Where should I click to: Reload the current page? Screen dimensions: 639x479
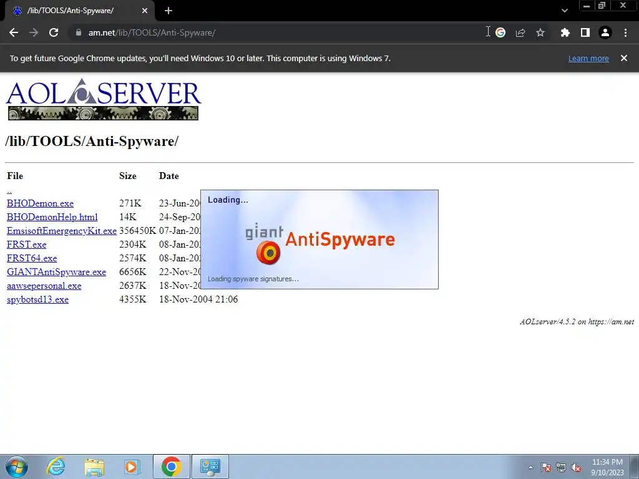pos(54,32)
